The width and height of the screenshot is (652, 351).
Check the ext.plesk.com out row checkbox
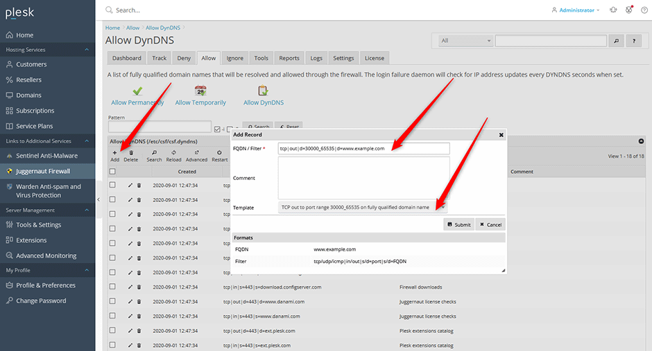pyautogui.click(x=112, y=330)
